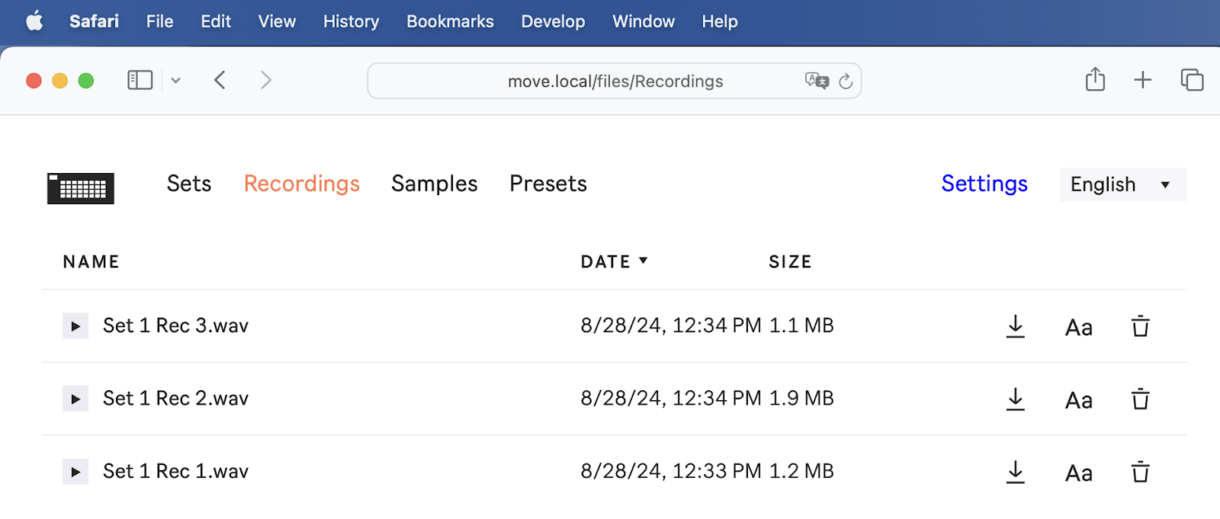Play Set 1 Rec 3.wav preview

[75, 326]
